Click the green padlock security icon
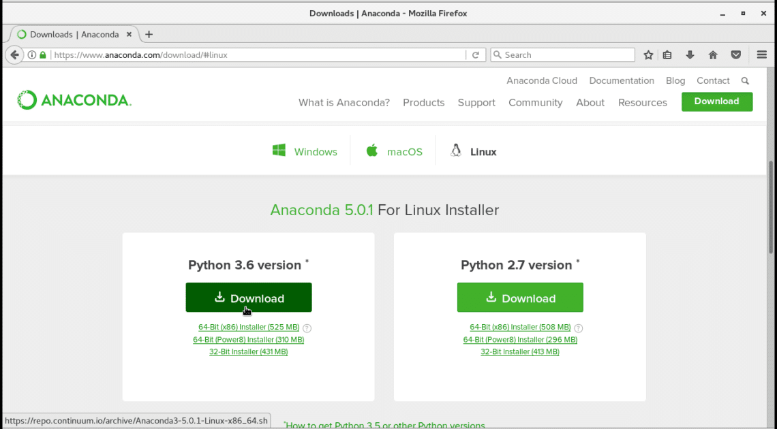777x429 pixels. pos(43,55)
